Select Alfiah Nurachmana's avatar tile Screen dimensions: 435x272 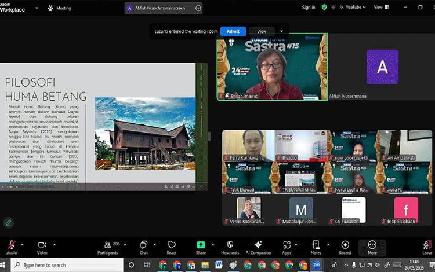(x=382, y=67)
